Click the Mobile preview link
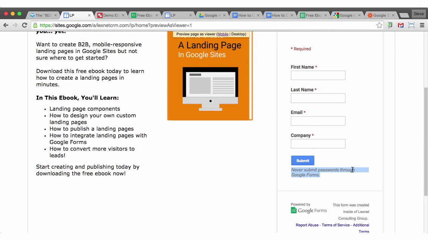The height and width of the screenshot is (240, 428). 223,34
